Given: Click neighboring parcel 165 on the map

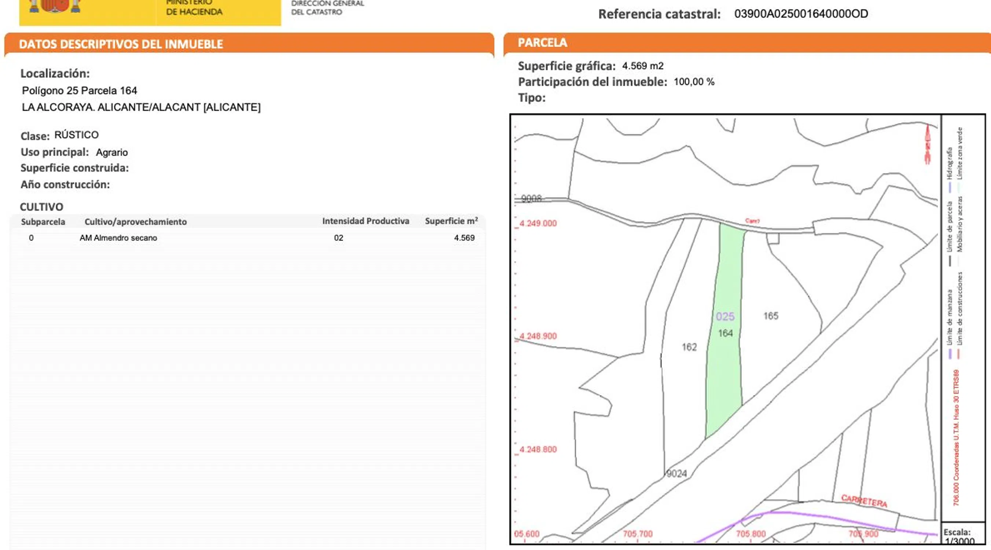Looking at the screenshot, I should (771, 316).
